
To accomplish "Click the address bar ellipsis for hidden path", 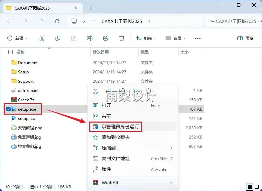I will point(94,21).
